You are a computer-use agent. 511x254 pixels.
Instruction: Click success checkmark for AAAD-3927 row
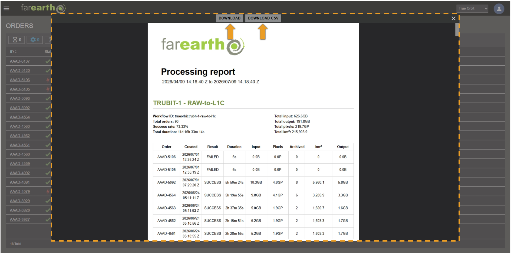(x=48, y=220)
